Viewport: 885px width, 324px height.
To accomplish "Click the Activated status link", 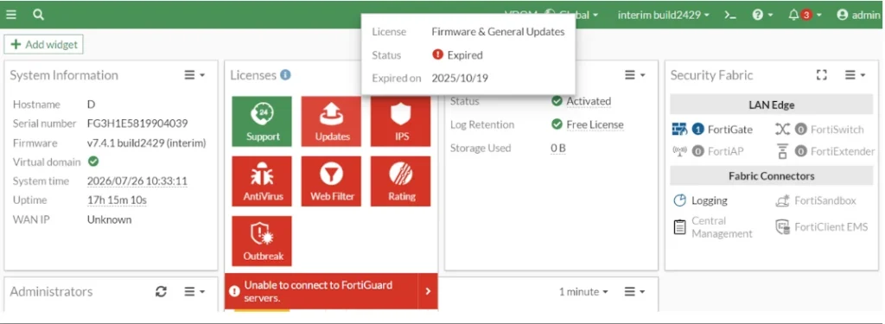I will [x=588, y=101].
